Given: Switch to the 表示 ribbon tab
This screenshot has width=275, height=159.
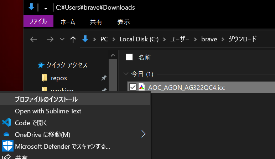Looking at the screenshot, I should (x=124, y=22).
